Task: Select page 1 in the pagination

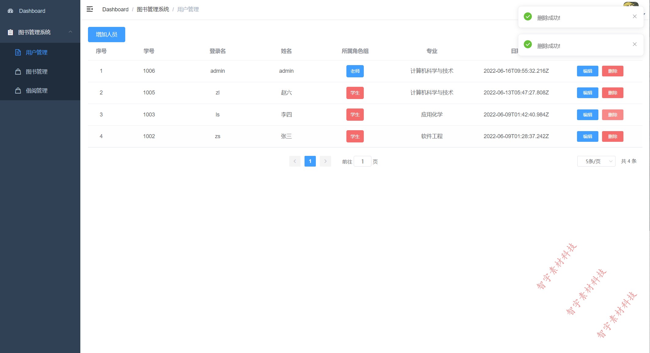Action: pyautogui.click(x=310, y=161)
